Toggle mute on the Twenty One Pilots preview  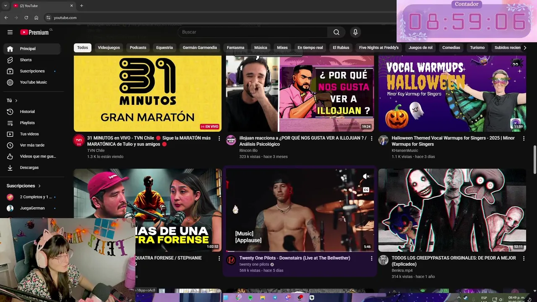(x=366, y=177)
